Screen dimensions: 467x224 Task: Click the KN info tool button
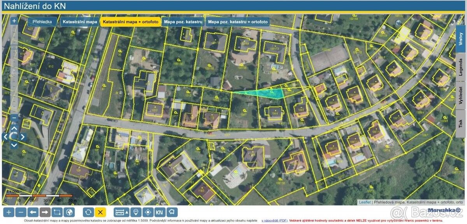click(160, 212)
